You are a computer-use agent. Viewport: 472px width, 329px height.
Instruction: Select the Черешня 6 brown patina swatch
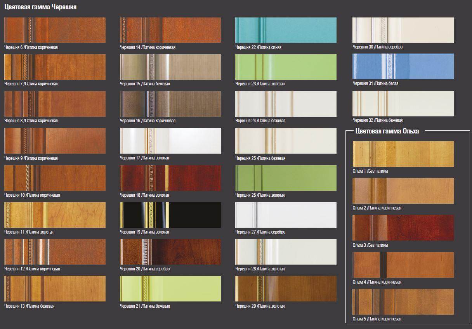[55, 30]
